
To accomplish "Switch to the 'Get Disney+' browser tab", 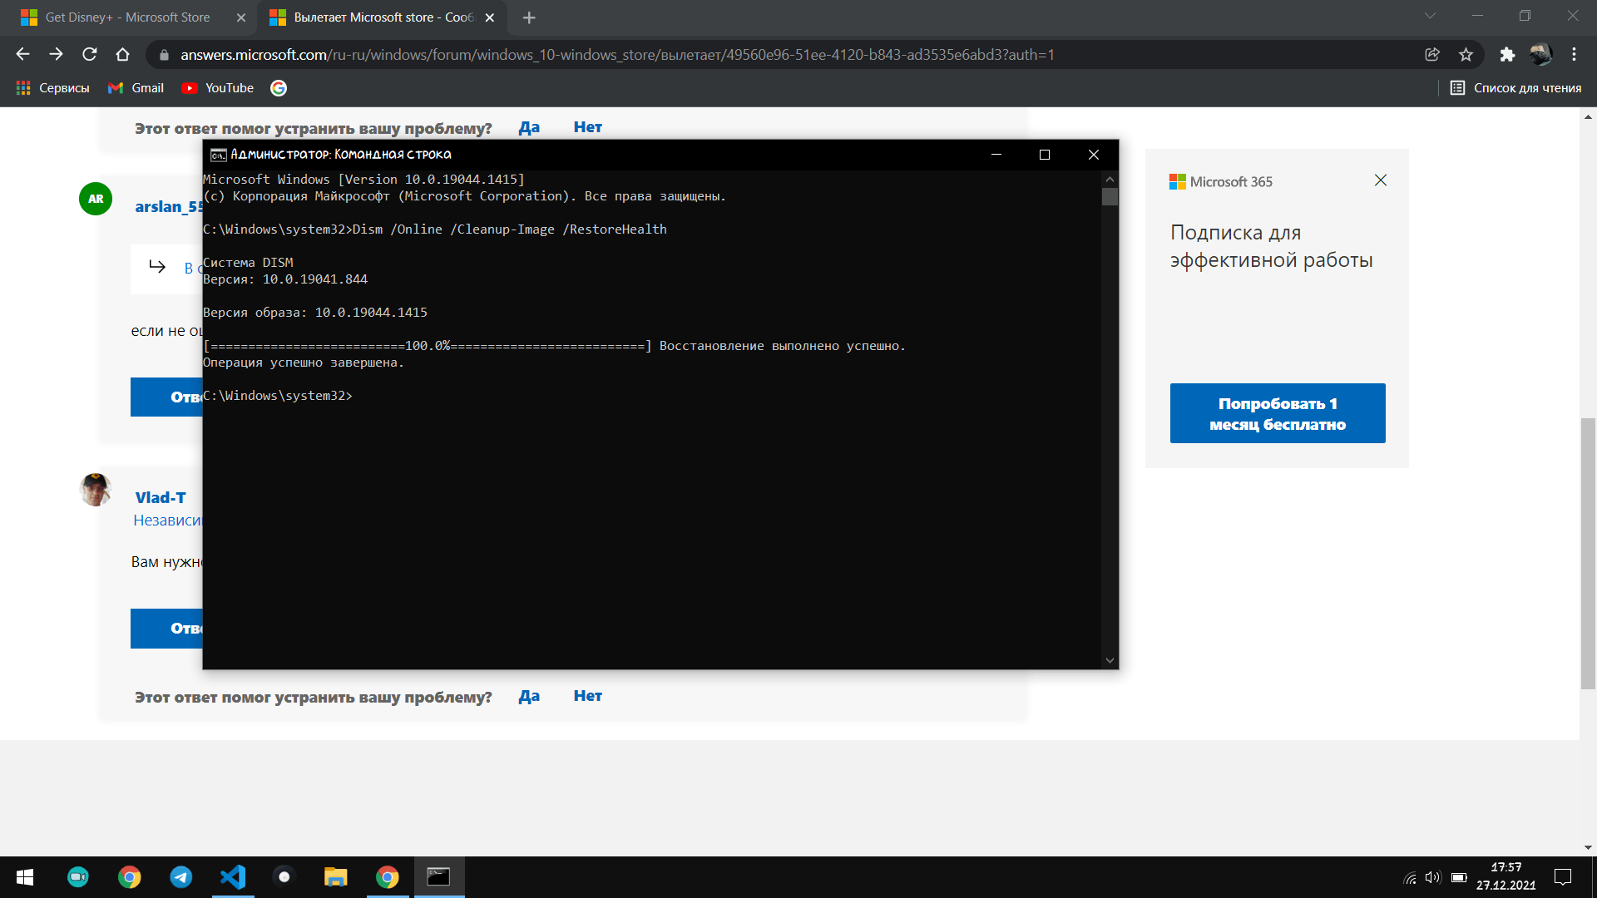I will coord(124,17).
